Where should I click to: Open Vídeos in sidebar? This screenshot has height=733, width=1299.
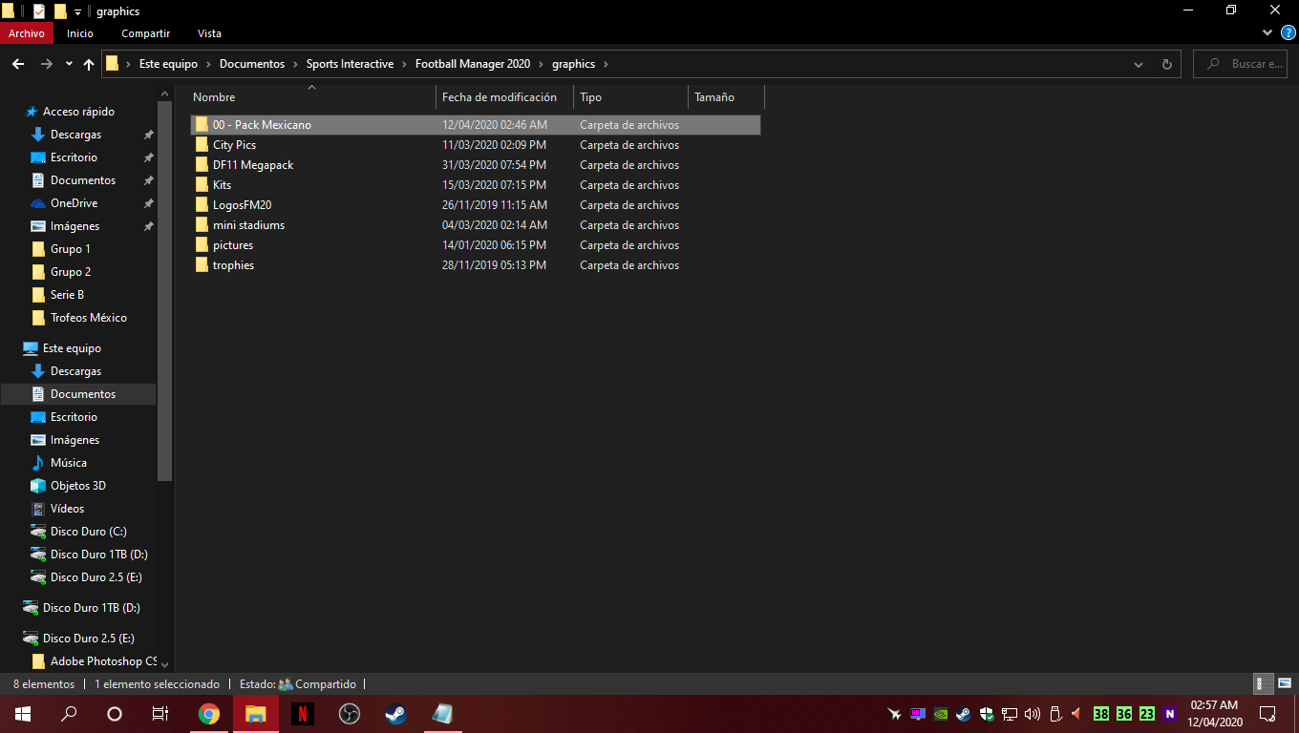[67, 509]
